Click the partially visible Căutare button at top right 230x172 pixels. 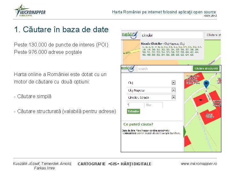click(x=214, y=35)
